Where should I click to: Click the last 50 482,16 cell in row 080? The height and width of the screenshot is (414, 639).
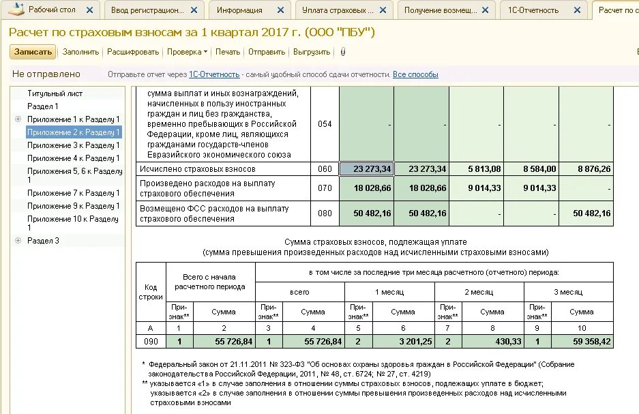click(x=586, y=213)
